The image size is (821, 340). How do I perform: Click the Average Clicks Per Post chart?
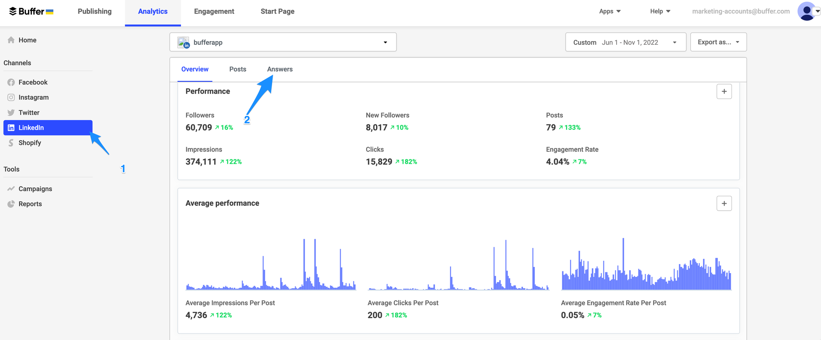(459, 264)
